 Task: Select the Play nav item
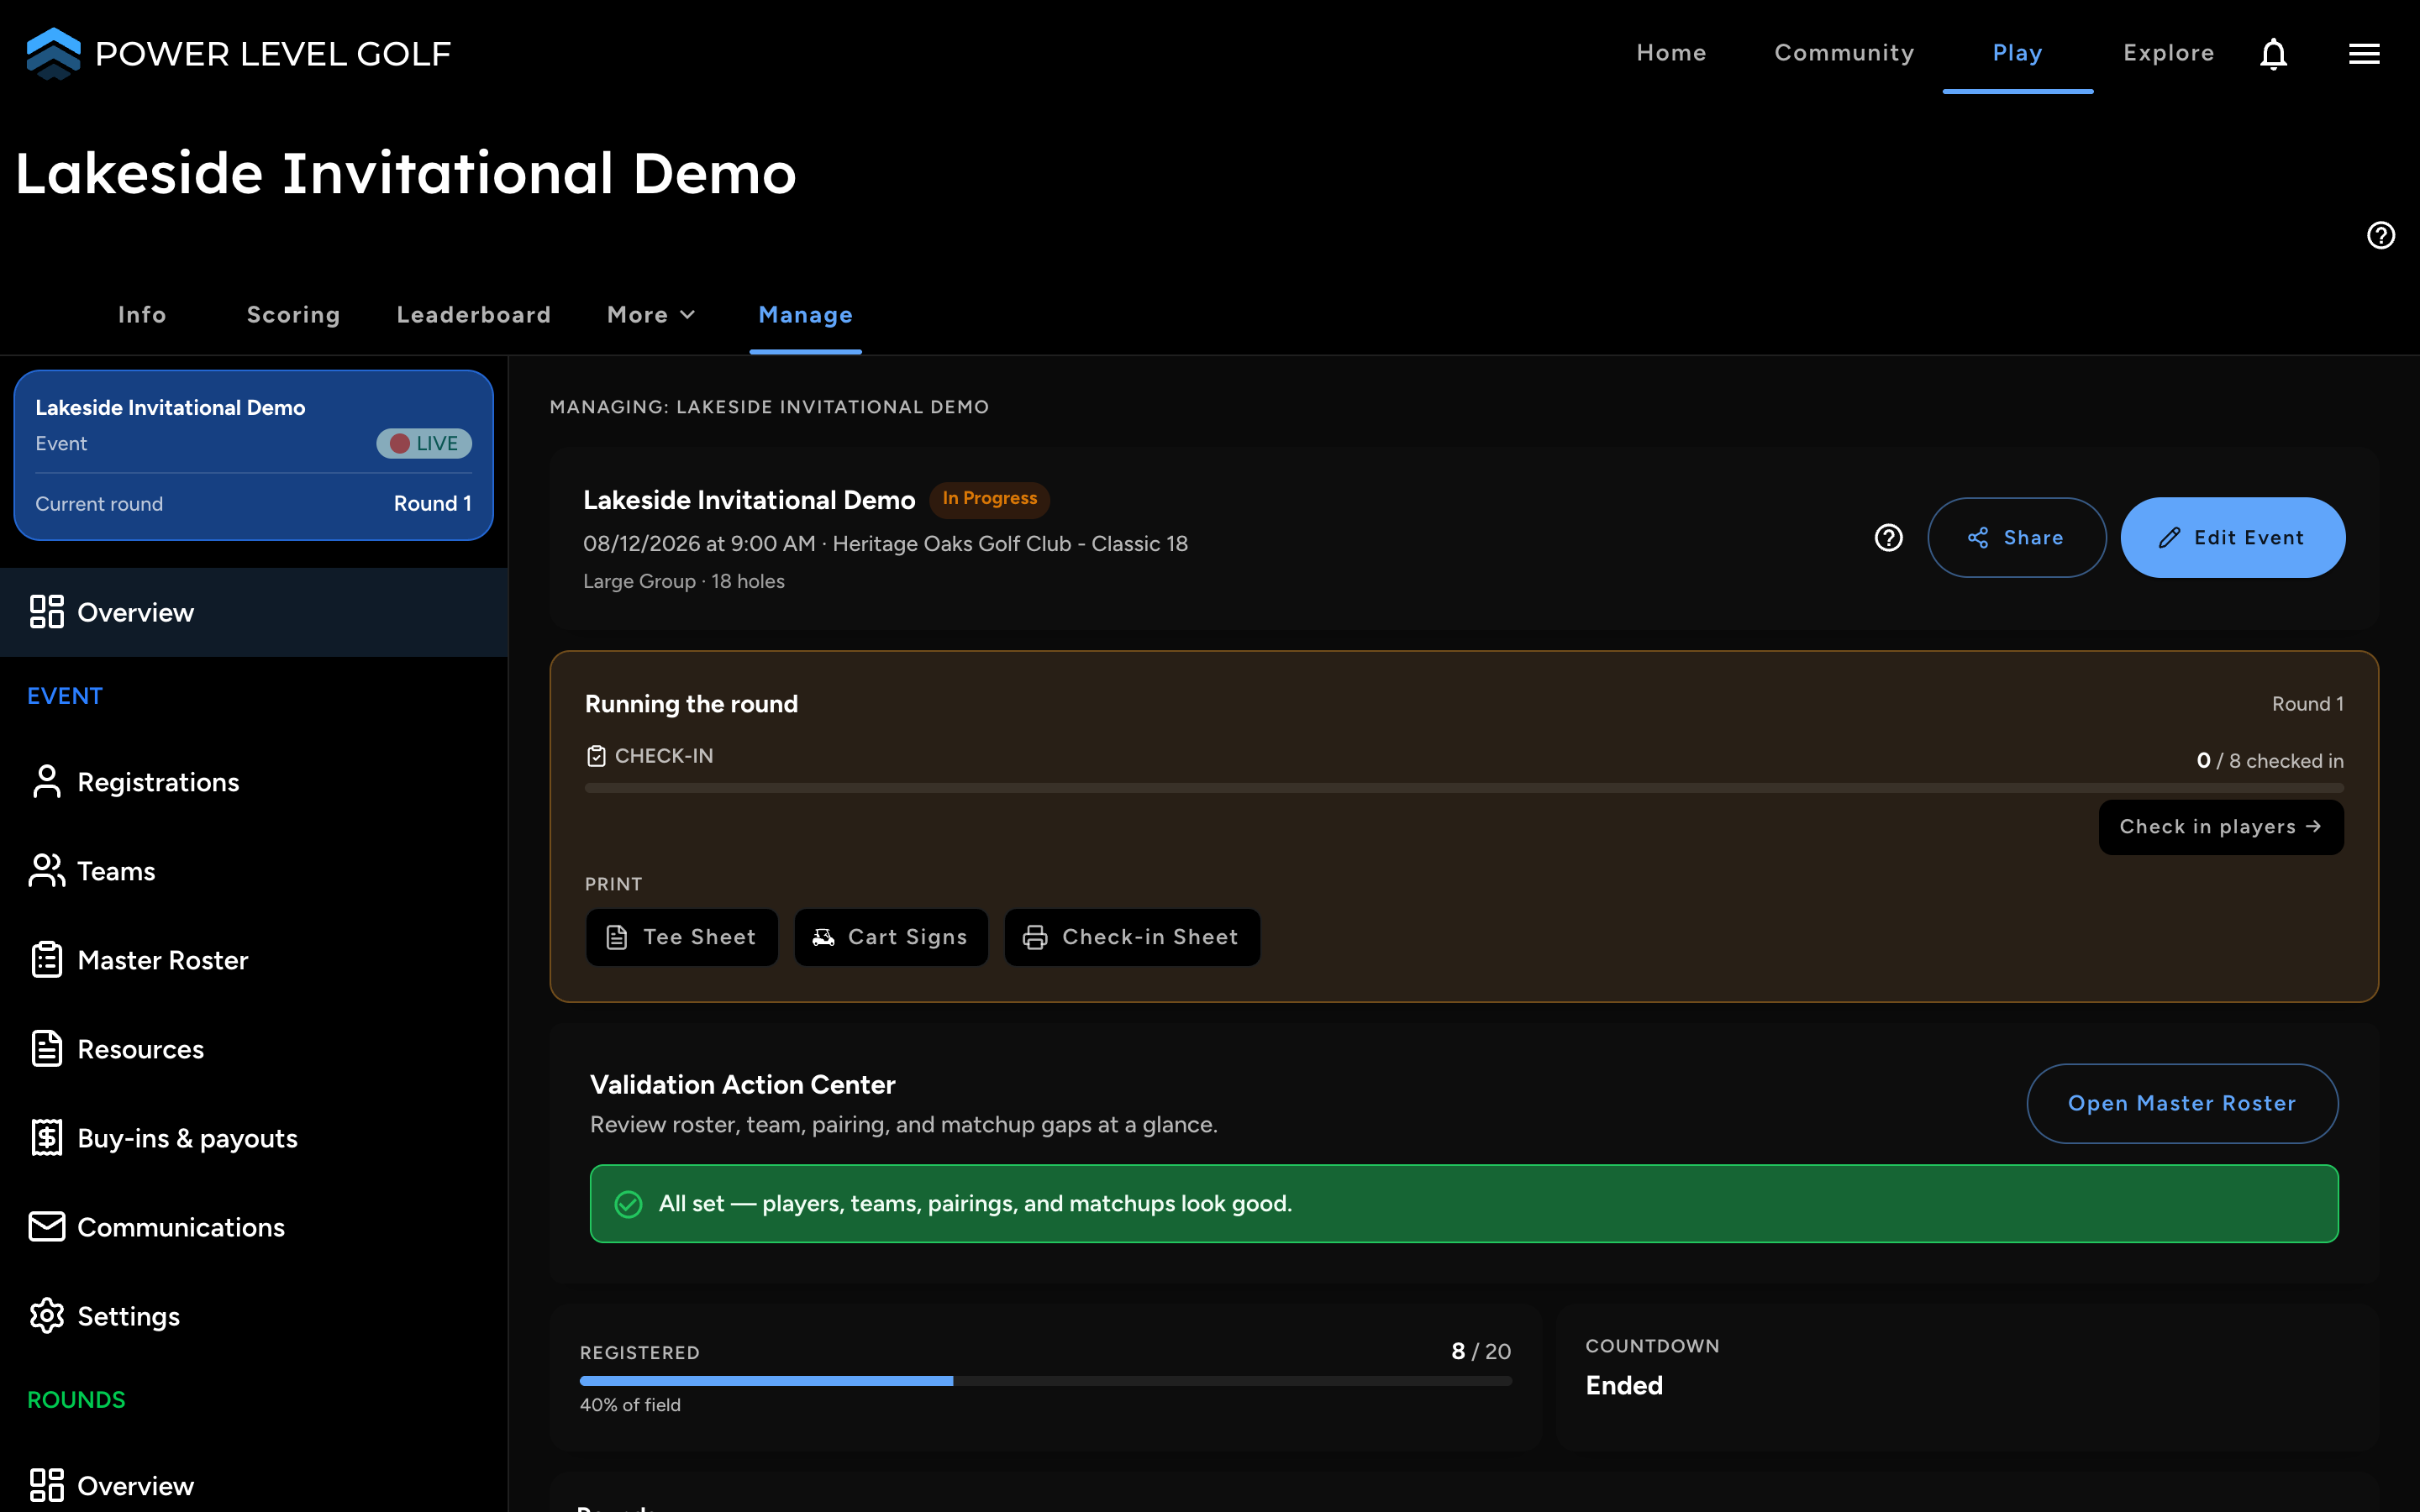tap(2017, 53)
